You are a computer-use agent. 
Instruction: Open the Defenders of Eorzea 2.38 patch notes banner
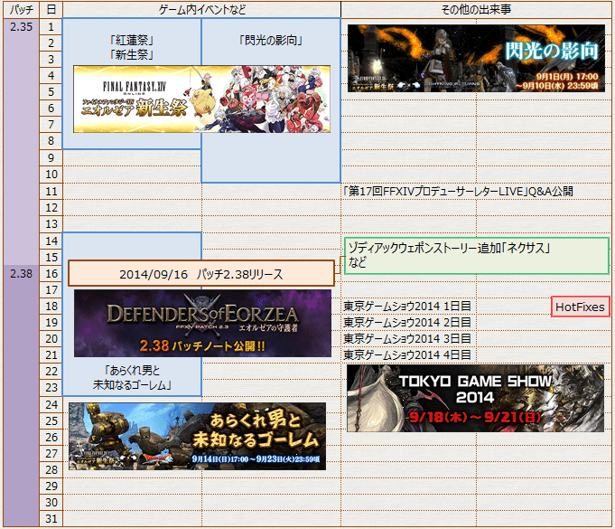(x=202, y=323)
